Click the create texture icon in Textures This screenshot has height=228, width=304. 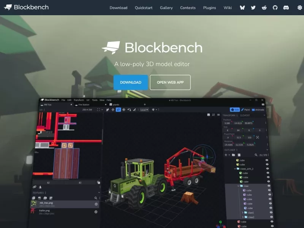coord(40,198)
